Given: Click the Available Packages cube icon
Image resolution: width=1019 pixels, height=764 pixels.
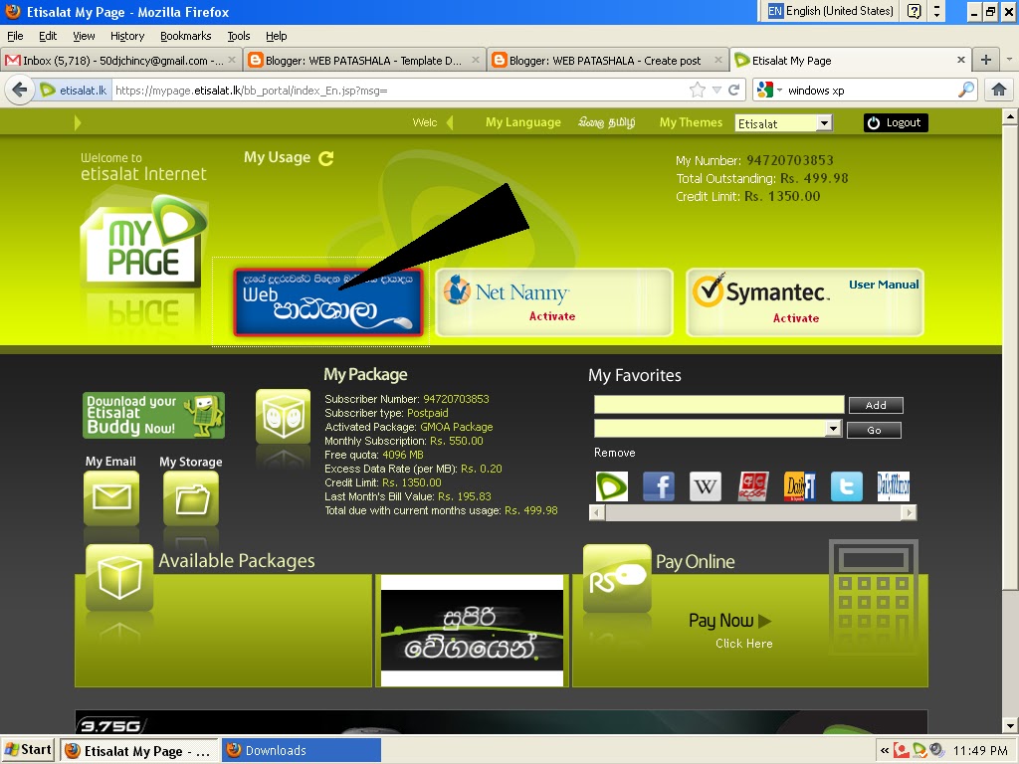Looking at the screenshot, I should point(119,578).
